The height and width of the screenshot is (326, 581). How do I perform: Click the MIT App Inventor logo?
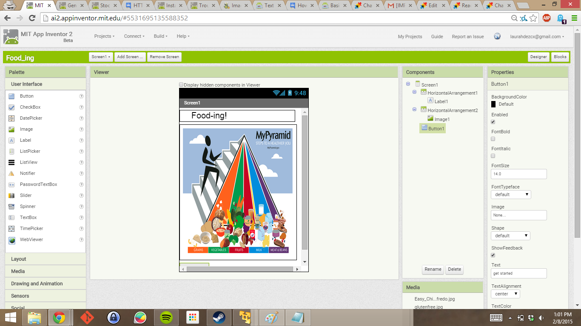tap(11, 37)
